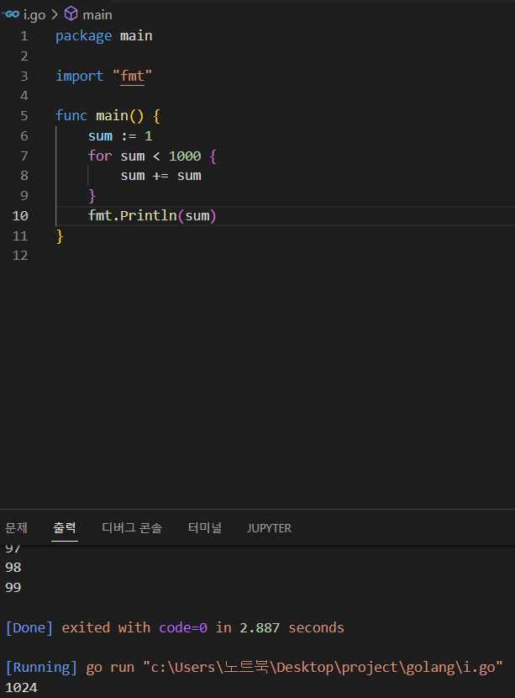The height and width of the screenshot is (698, 515).
Task: Click the 'for' keyword on line 7
Action: pyautogui.click(x=100, y=156)
